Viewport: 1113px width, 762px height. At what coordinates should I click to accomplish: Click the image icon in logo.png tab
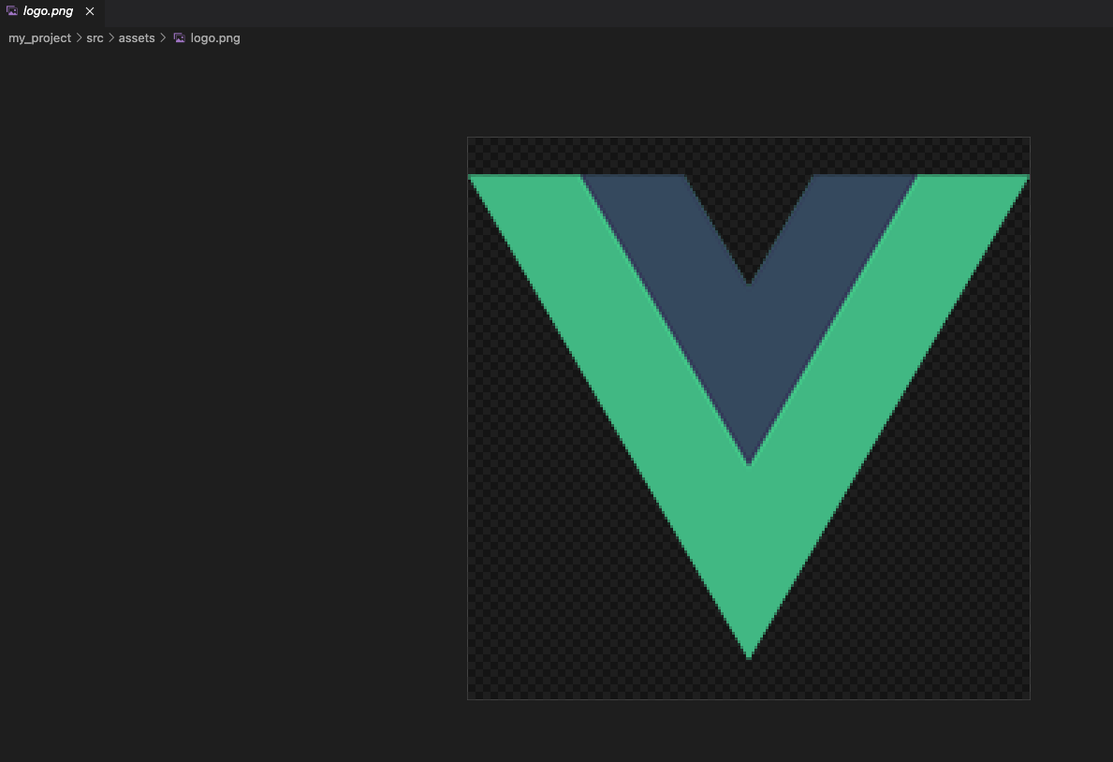tap(11, 10)
